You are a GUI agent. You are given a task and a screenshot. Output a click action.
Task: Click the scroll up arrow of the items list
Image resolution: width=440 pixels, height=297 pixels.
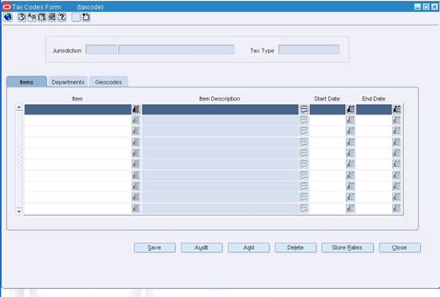coord(19,107)
